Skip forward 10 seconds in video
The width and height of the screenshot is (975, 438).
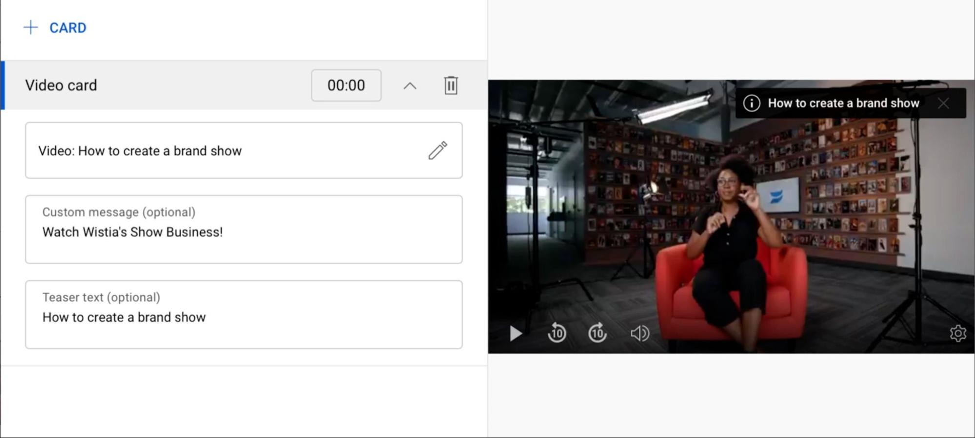[597, 333]
